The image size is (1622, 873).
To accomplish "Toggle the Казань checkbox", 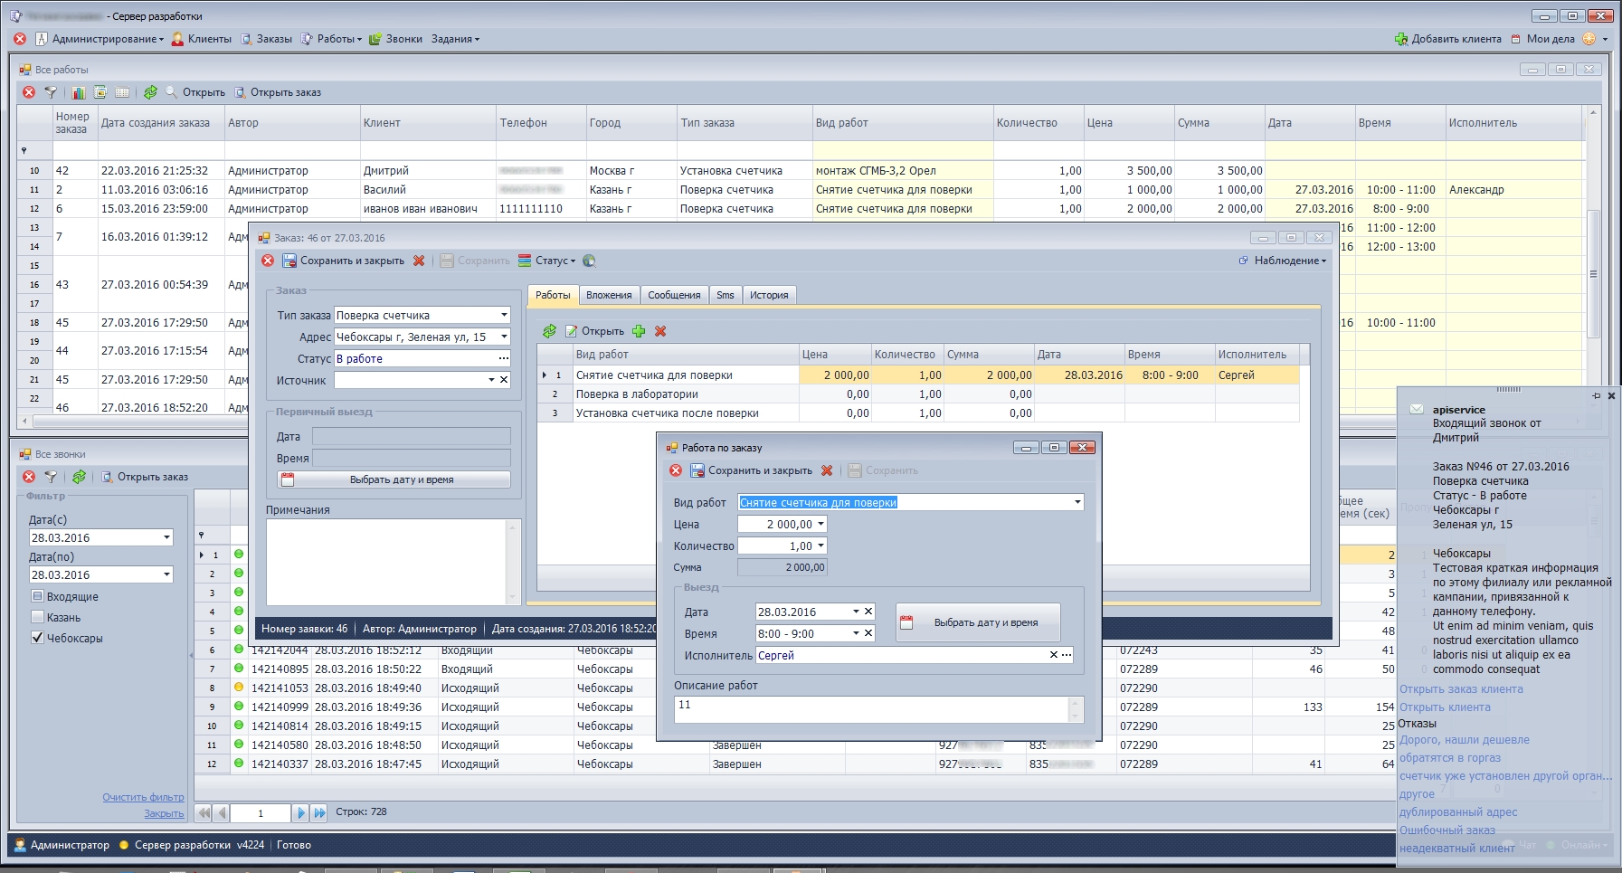I will (37, 617).
